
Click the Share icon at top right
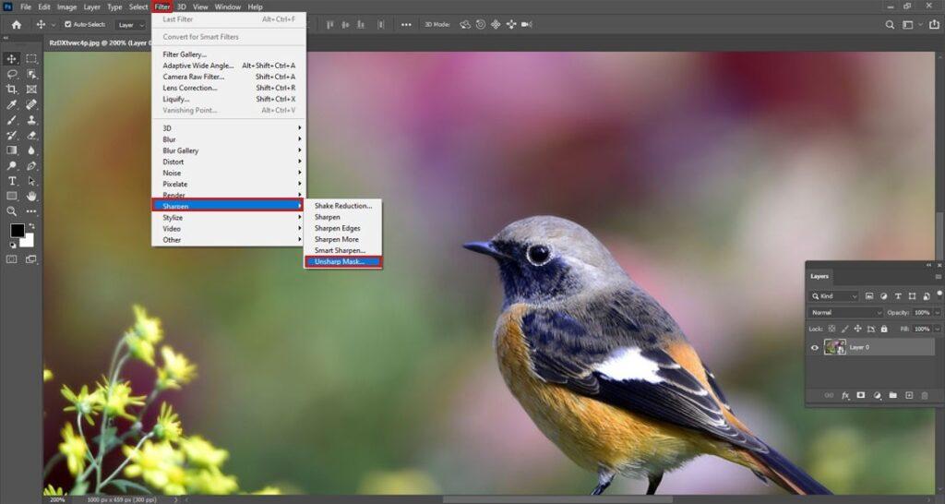[933, 25]
